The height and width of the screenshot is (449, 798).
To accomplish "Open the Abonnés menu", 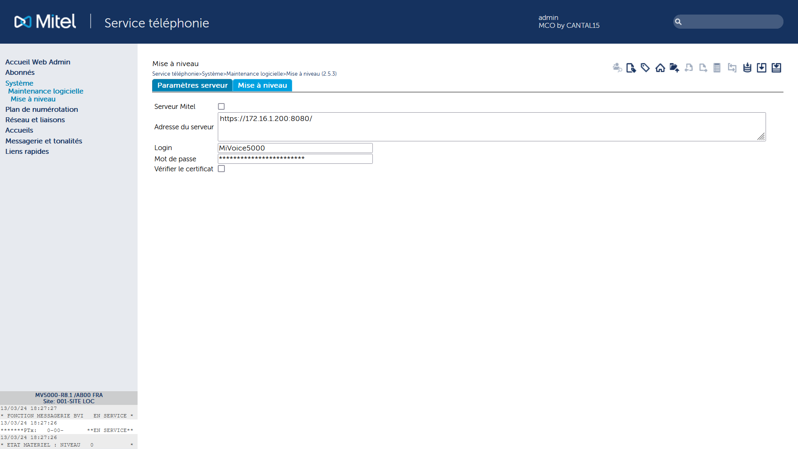I will pos(20,72).
